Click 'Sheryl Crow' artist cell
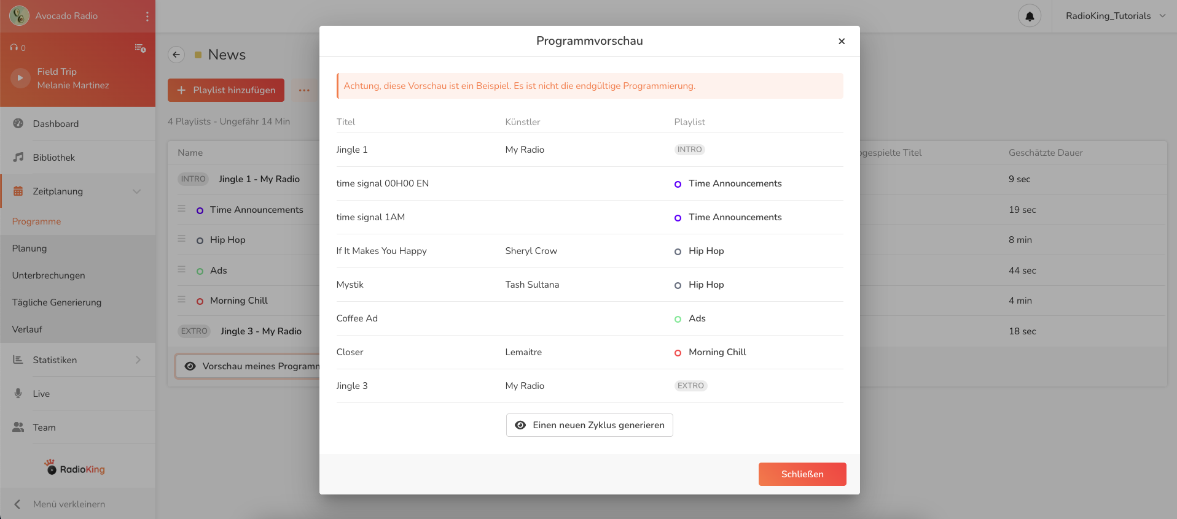The height and width of the screenshot is (519, 1177). click(531, 251)
